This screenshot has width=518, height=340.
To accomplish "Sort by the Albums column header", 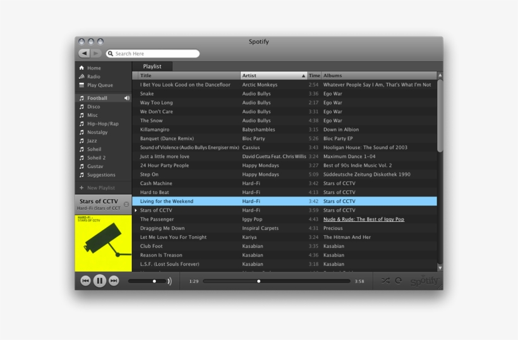I will tap(379, 75).
